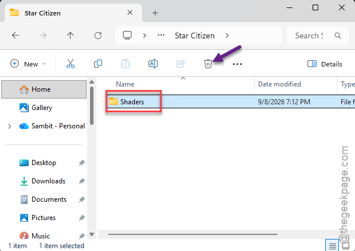Viewport: 355px width, 251px height.
Task: Close the Star Citizen tab
Action: coord(130,13)
